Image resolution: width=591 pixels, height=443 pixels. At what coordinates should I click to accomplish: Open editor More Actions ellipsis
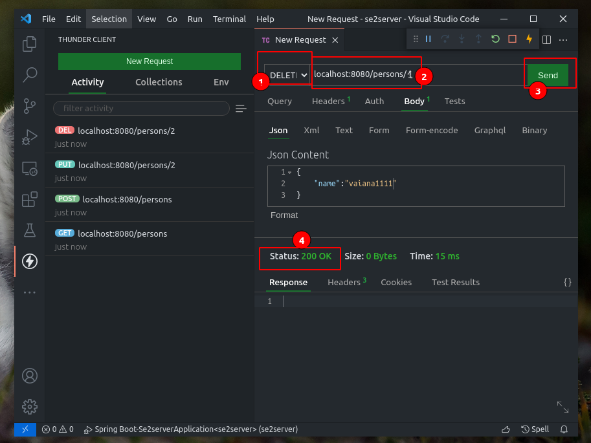563,39
